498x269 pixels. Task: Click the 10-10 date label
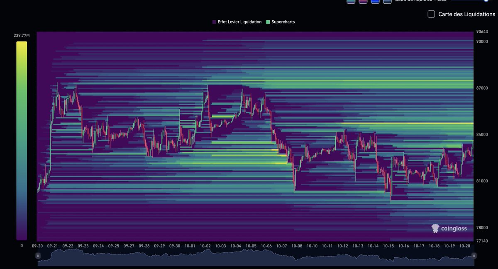(312, 246)
